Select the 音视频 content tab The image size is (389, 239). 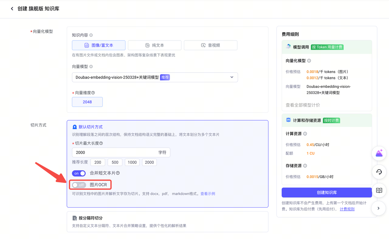point(211,45)
